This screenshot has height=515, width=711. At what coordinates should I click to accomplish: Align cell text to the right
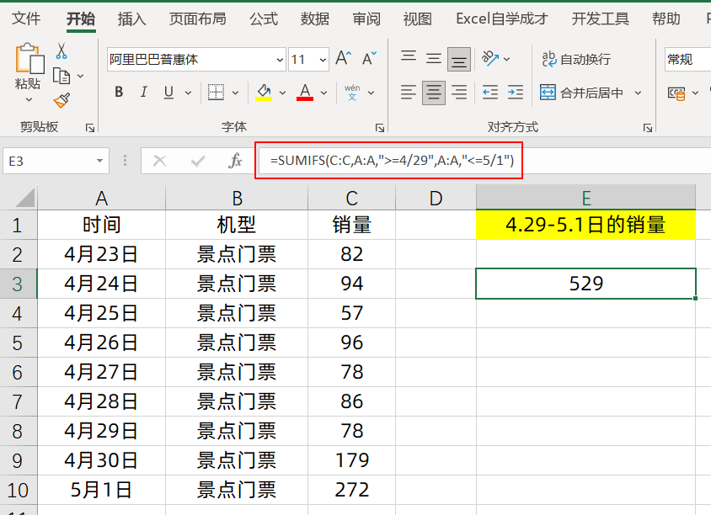[x=459, y=93]
